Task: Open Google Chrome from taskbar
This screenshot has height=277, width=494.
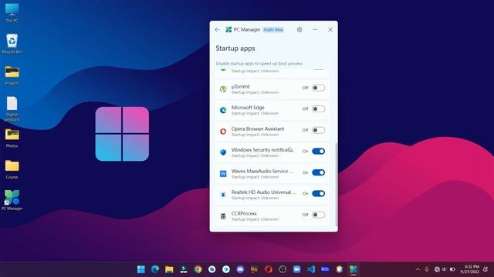Action: tap(198, 269)
